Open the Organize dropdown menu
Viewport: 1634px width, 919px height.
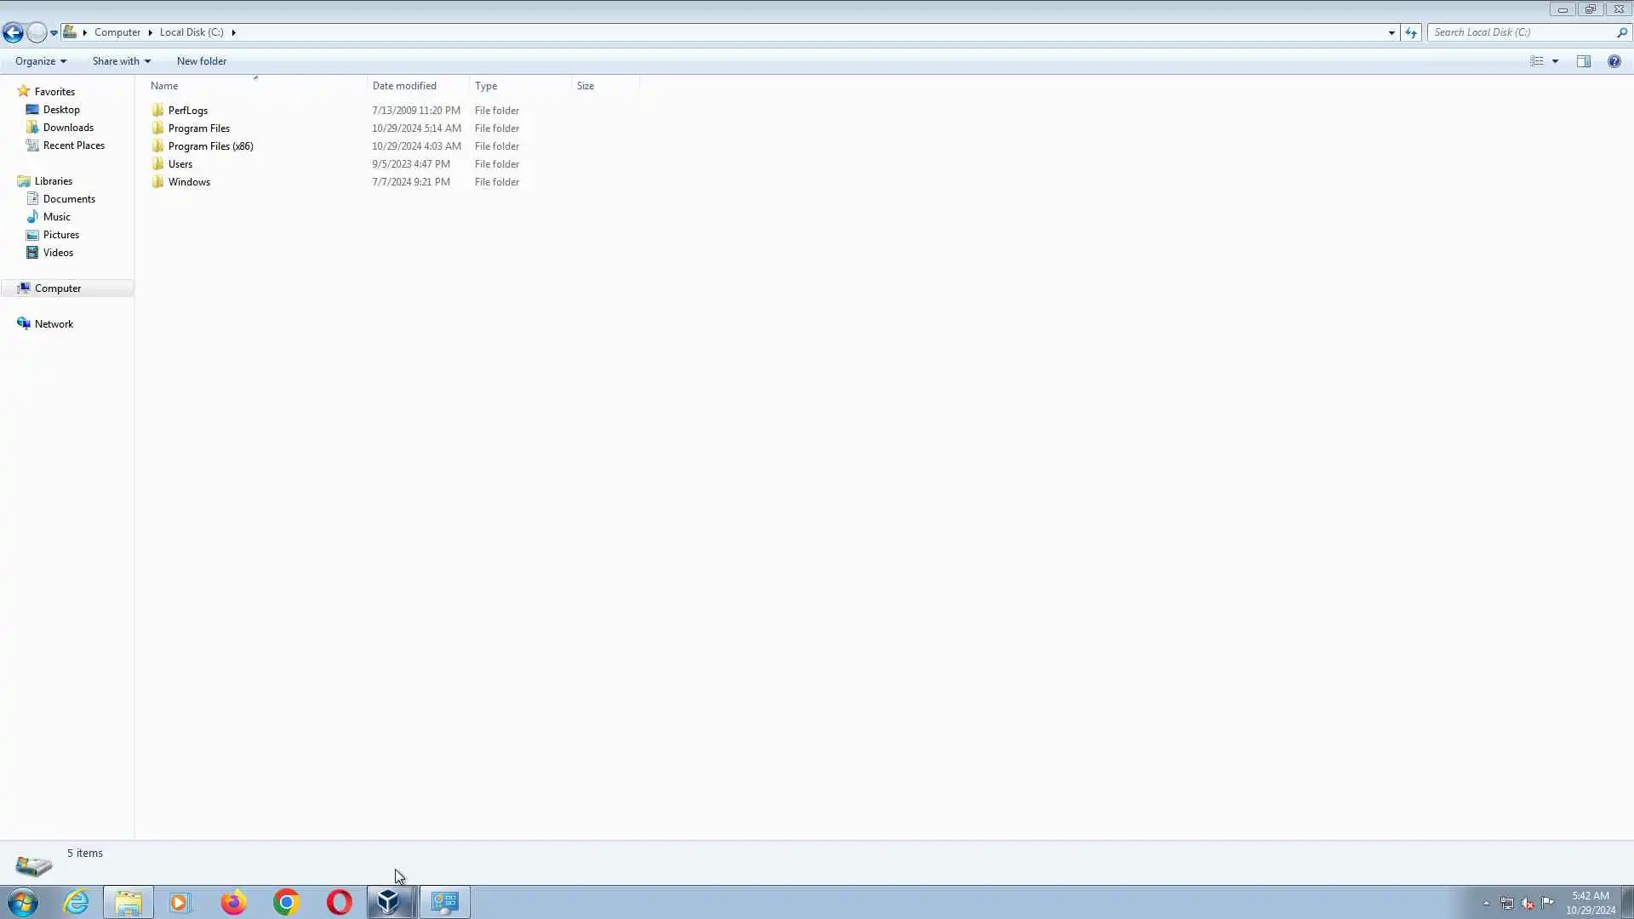click(40, 61)
